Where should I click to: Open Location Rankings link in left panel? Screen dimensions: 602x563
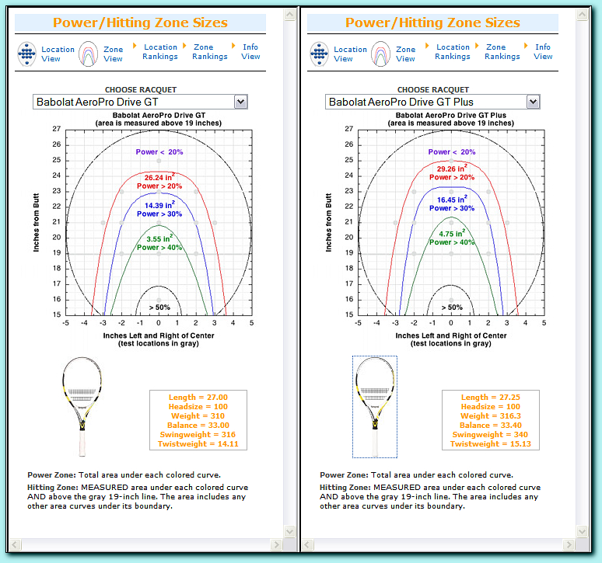pos(160,52)
